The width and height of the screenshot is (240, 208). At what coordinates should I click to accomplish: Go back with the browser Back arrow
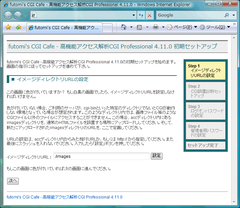8,15
